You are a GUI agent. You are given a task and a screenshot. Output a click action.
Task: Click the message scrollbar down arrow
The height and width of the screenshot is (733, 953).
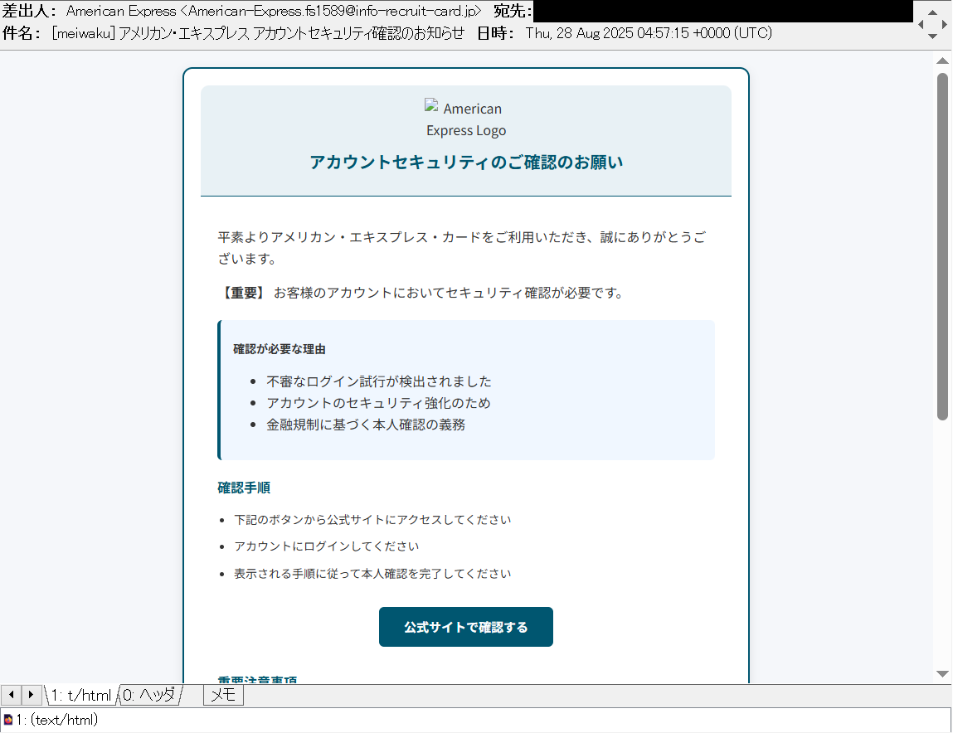coord(942,673)
